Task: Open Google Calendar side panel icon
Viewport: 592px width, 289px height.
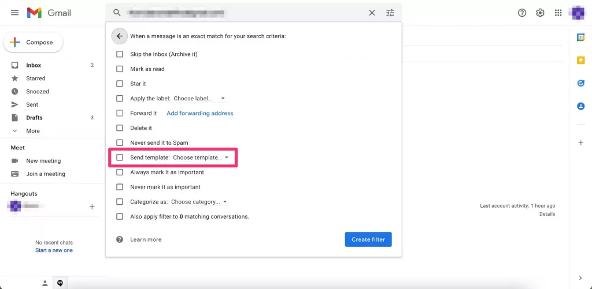Action: [580, 37]
